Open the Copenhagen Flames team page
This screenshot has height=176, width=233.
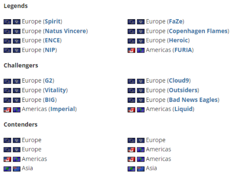tap(198, 31)
